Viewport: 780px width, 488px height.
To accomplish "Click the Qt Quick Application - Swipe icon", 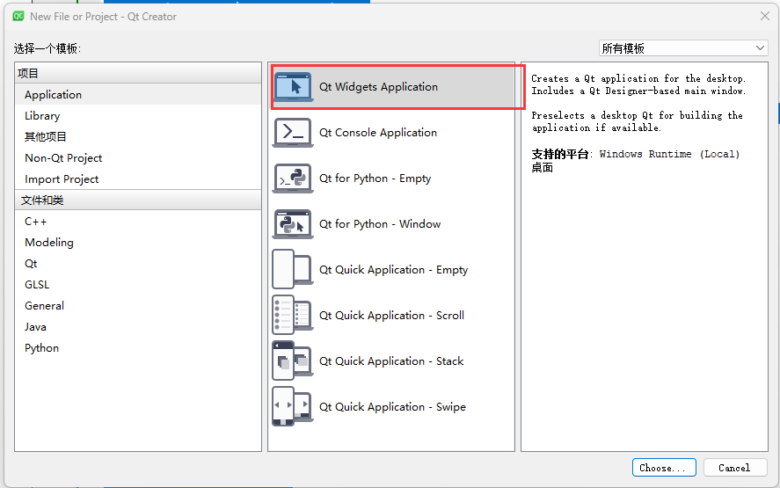I will tap(293, 407).
